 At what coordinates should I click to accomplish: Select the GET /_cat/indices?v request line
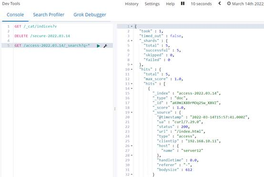tap(36, 26)
